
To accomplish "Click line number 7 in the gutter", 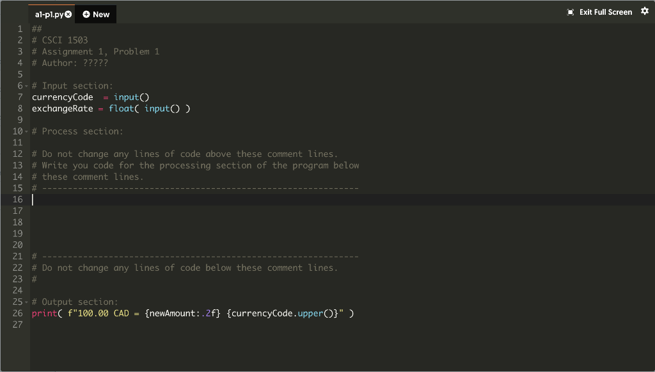I will pyautogui.click(x=20, y=97).
